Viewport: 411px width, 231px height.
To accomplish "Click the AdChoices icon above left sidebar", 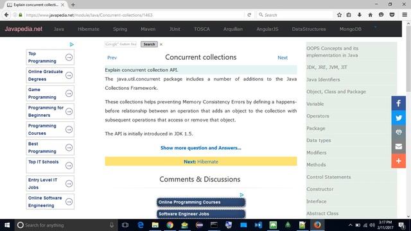I will pyautogui.click(x=71, y=44).
